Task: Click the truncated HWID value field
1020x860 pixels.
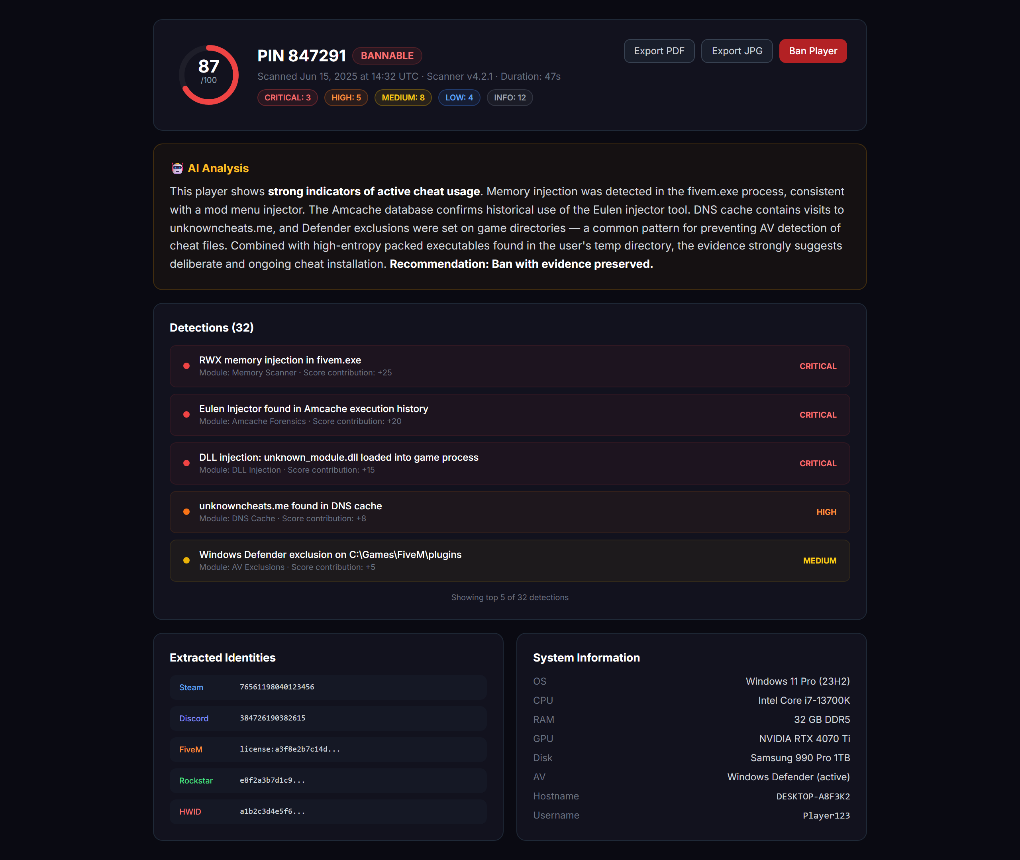Action: [273, 812]
